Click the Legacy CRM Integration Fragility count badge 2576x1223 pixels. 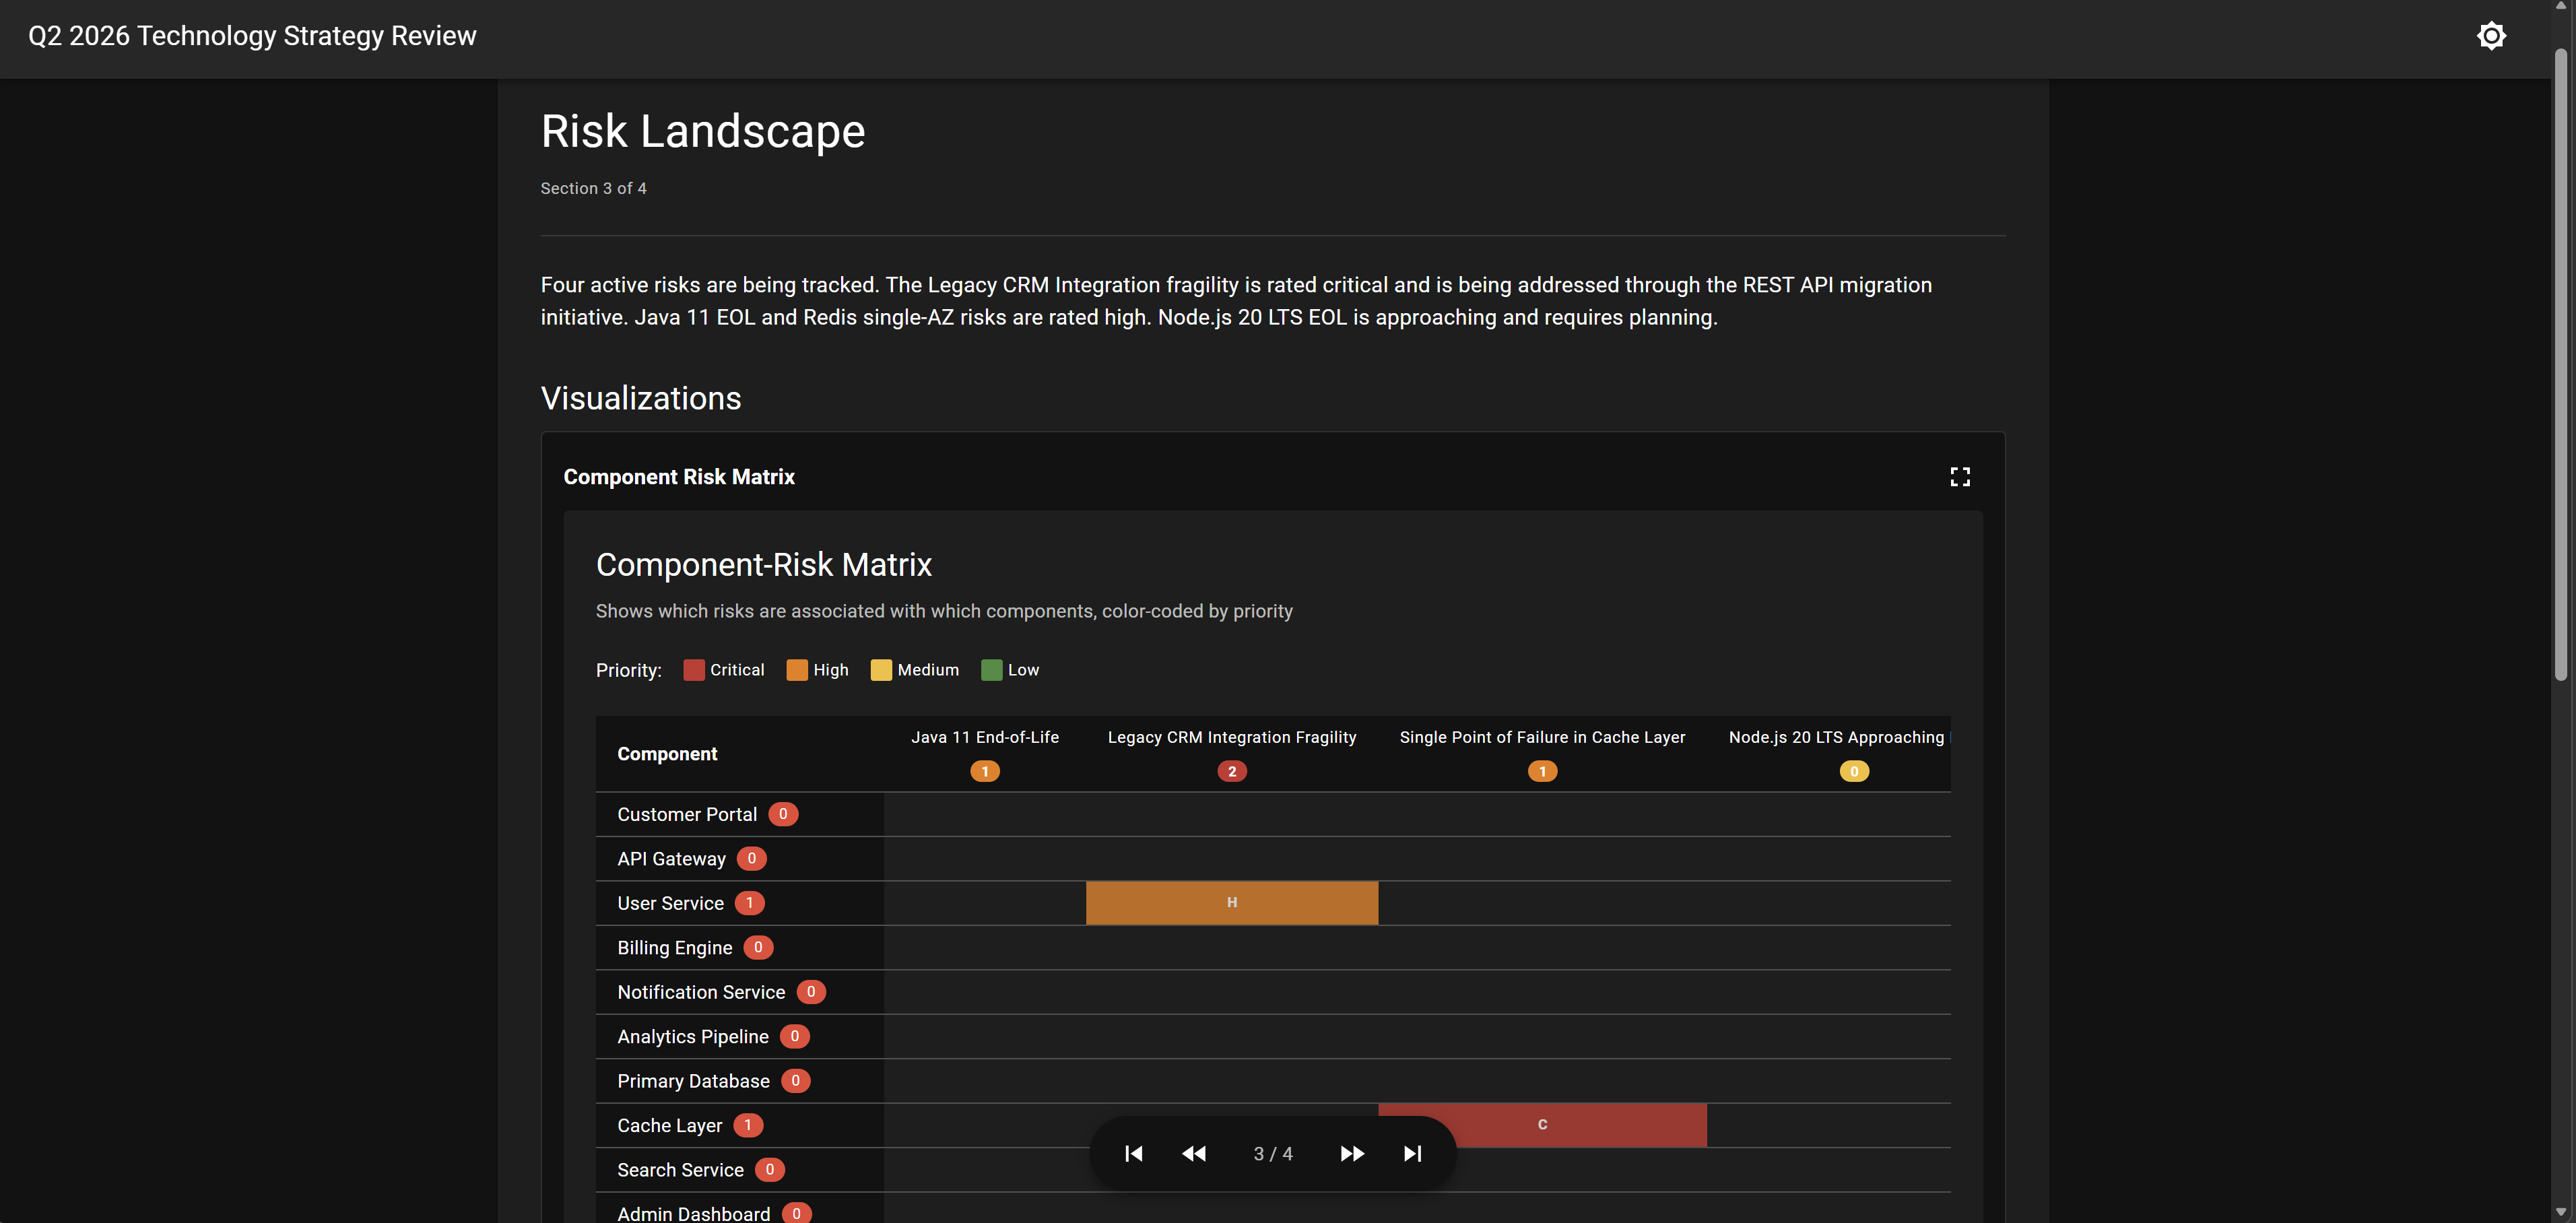click(x=1231, y=771)
